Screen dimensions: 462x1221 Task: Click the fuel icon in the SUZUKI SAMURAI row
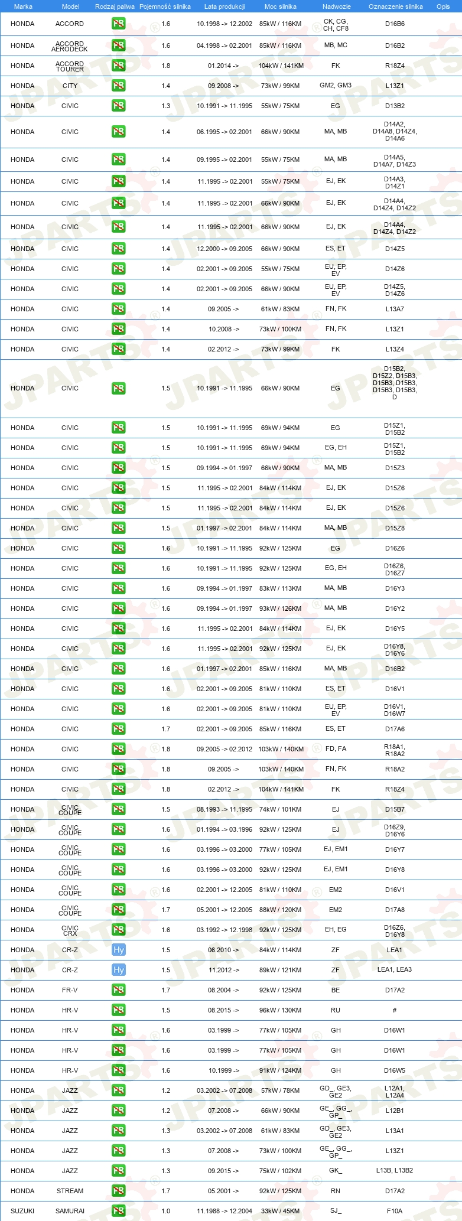tap(118, 1211)
